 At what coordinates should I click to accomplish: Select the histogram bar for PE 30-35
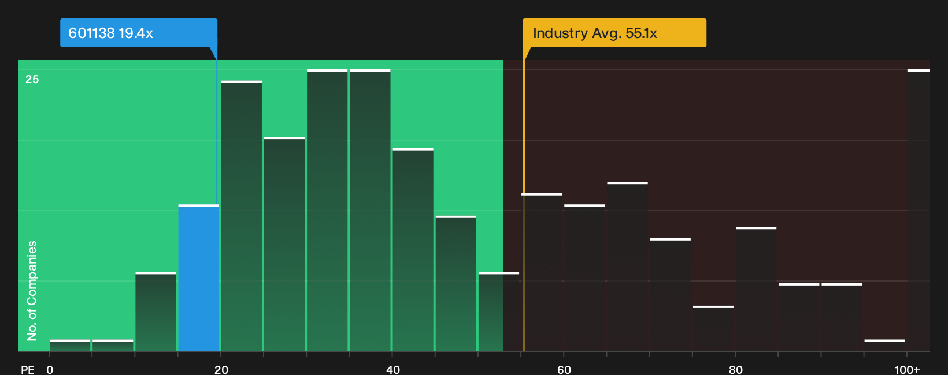[327, 211]
